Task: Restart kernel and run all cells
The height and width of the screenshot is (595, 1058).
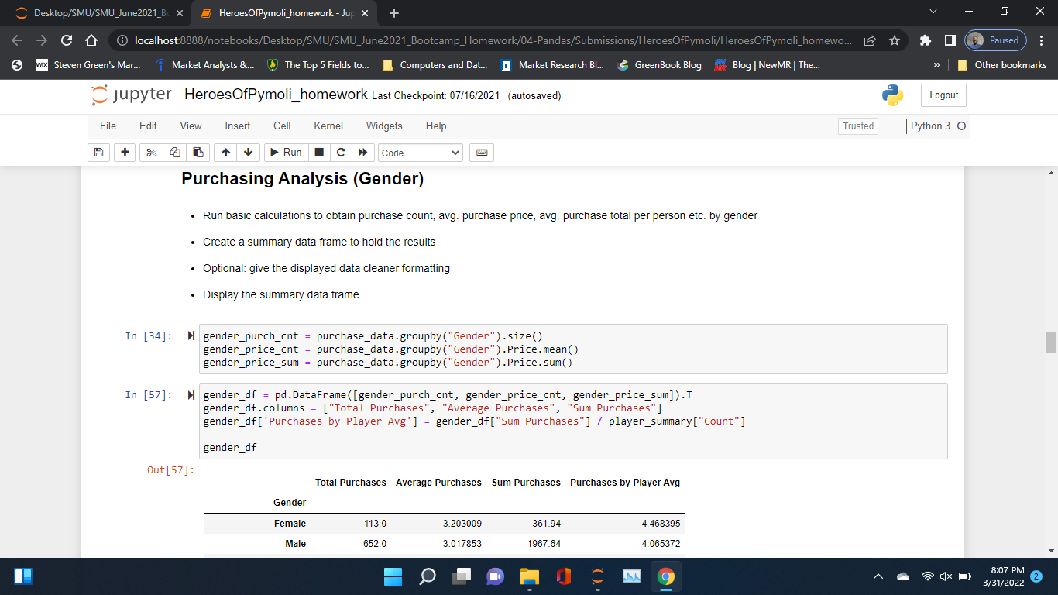Action: click(364, 153)
